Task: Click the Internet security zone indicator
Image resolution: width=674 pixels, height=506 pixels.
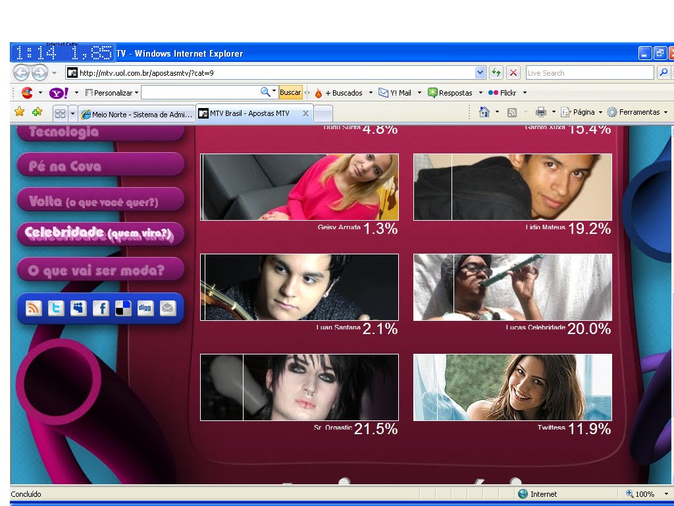Action: tap(538, 494)
